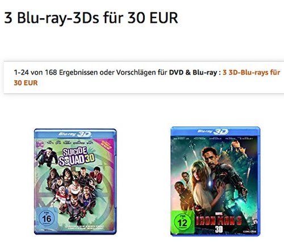Viewport: 284px width, 242px height.
Task: Open the Suicide Squad 3D Blu-ray cover
Action: pos(76,182)
